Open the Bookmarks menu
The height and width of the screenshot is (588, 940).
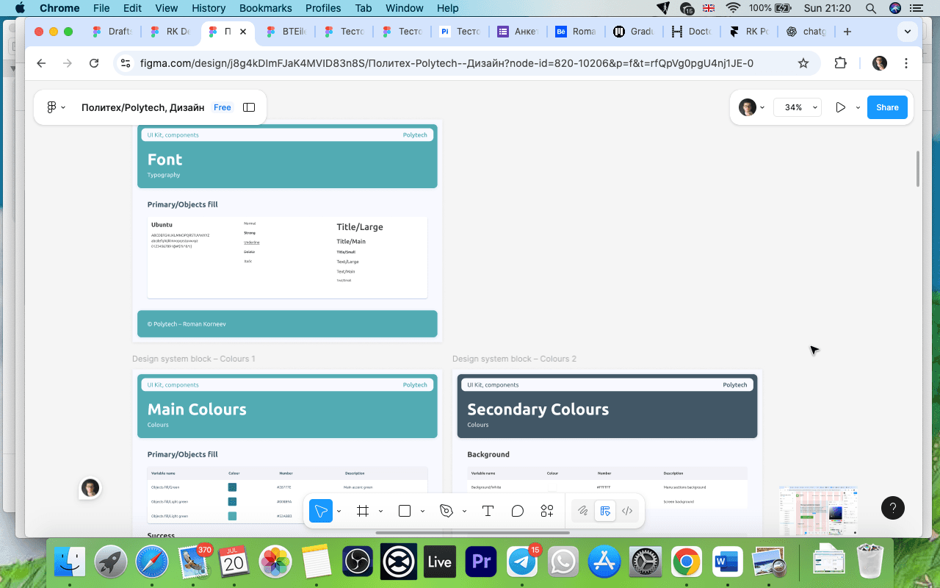(265, 8)
